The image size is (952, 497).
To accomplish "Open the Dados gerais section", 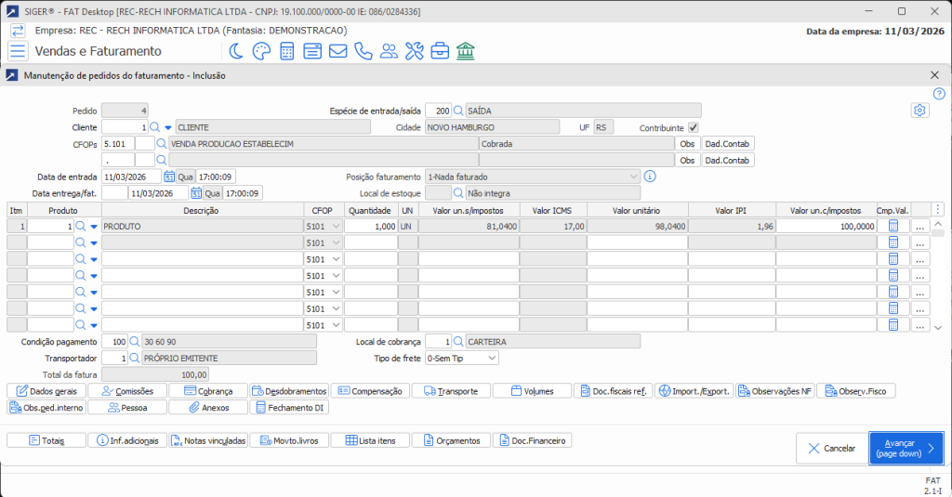I will 46,391.
